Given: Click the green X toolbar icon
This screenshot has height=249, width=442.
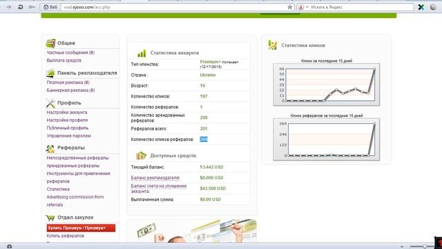Looking at the screenshot, I should click(421, 7).
